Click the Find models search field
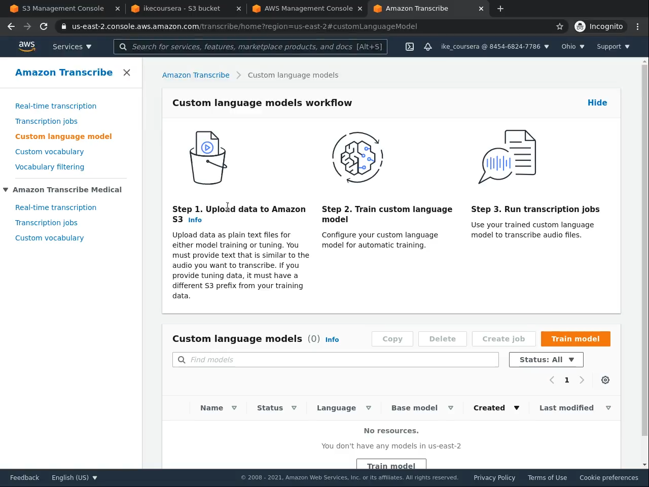Image resolution: width=649 pixels, height=487 pixels. point(335,360)
